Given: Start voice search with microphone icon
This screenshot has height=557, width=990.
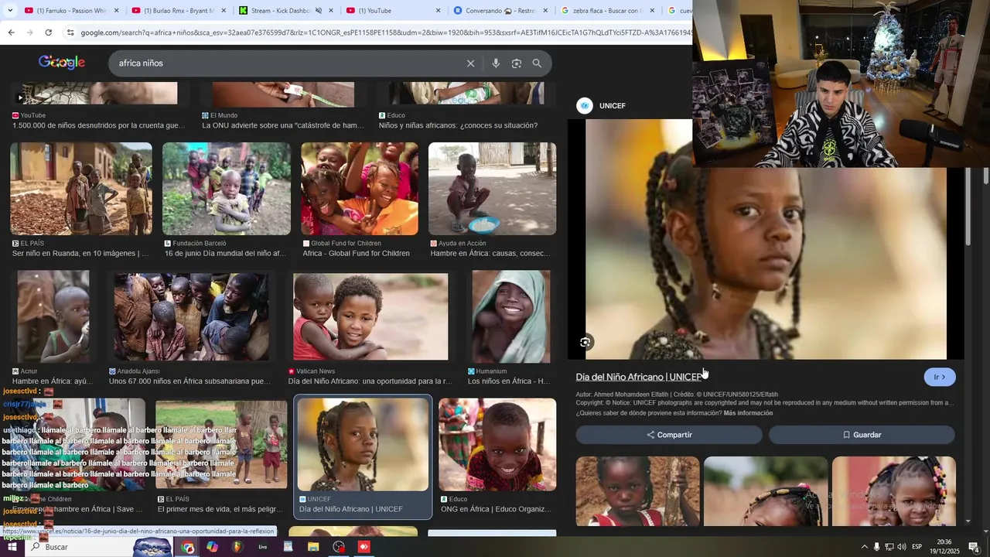Looking at the screenshot, I should coord(496,63).
